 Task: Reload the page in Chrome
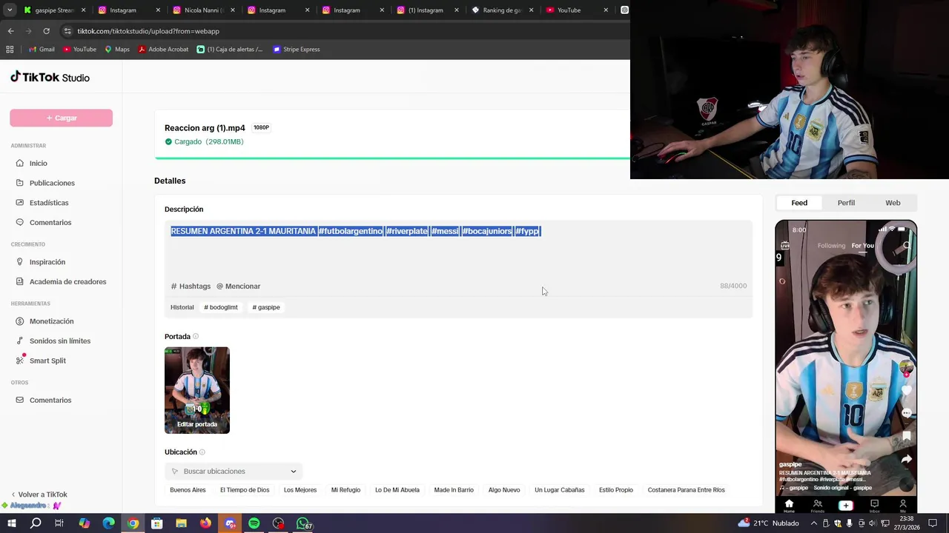[46, 31]
